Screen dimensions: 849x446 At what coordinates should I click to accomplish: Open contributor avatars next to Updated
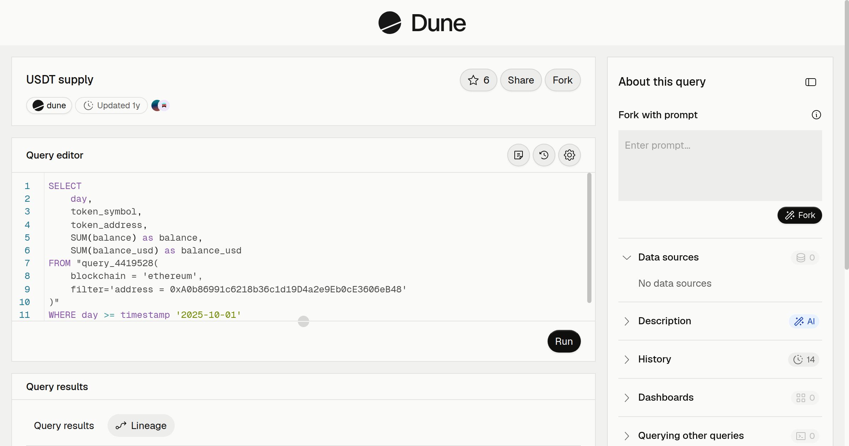[x=160, y=105]
